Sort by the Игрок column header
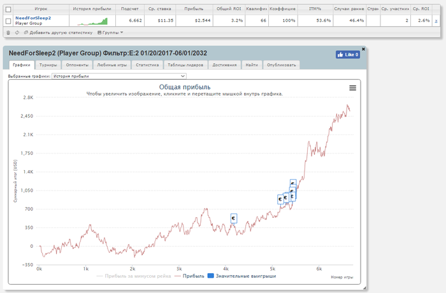Image resolution: width=446 pixels, height=293 pixels. [x=41, y=9]
